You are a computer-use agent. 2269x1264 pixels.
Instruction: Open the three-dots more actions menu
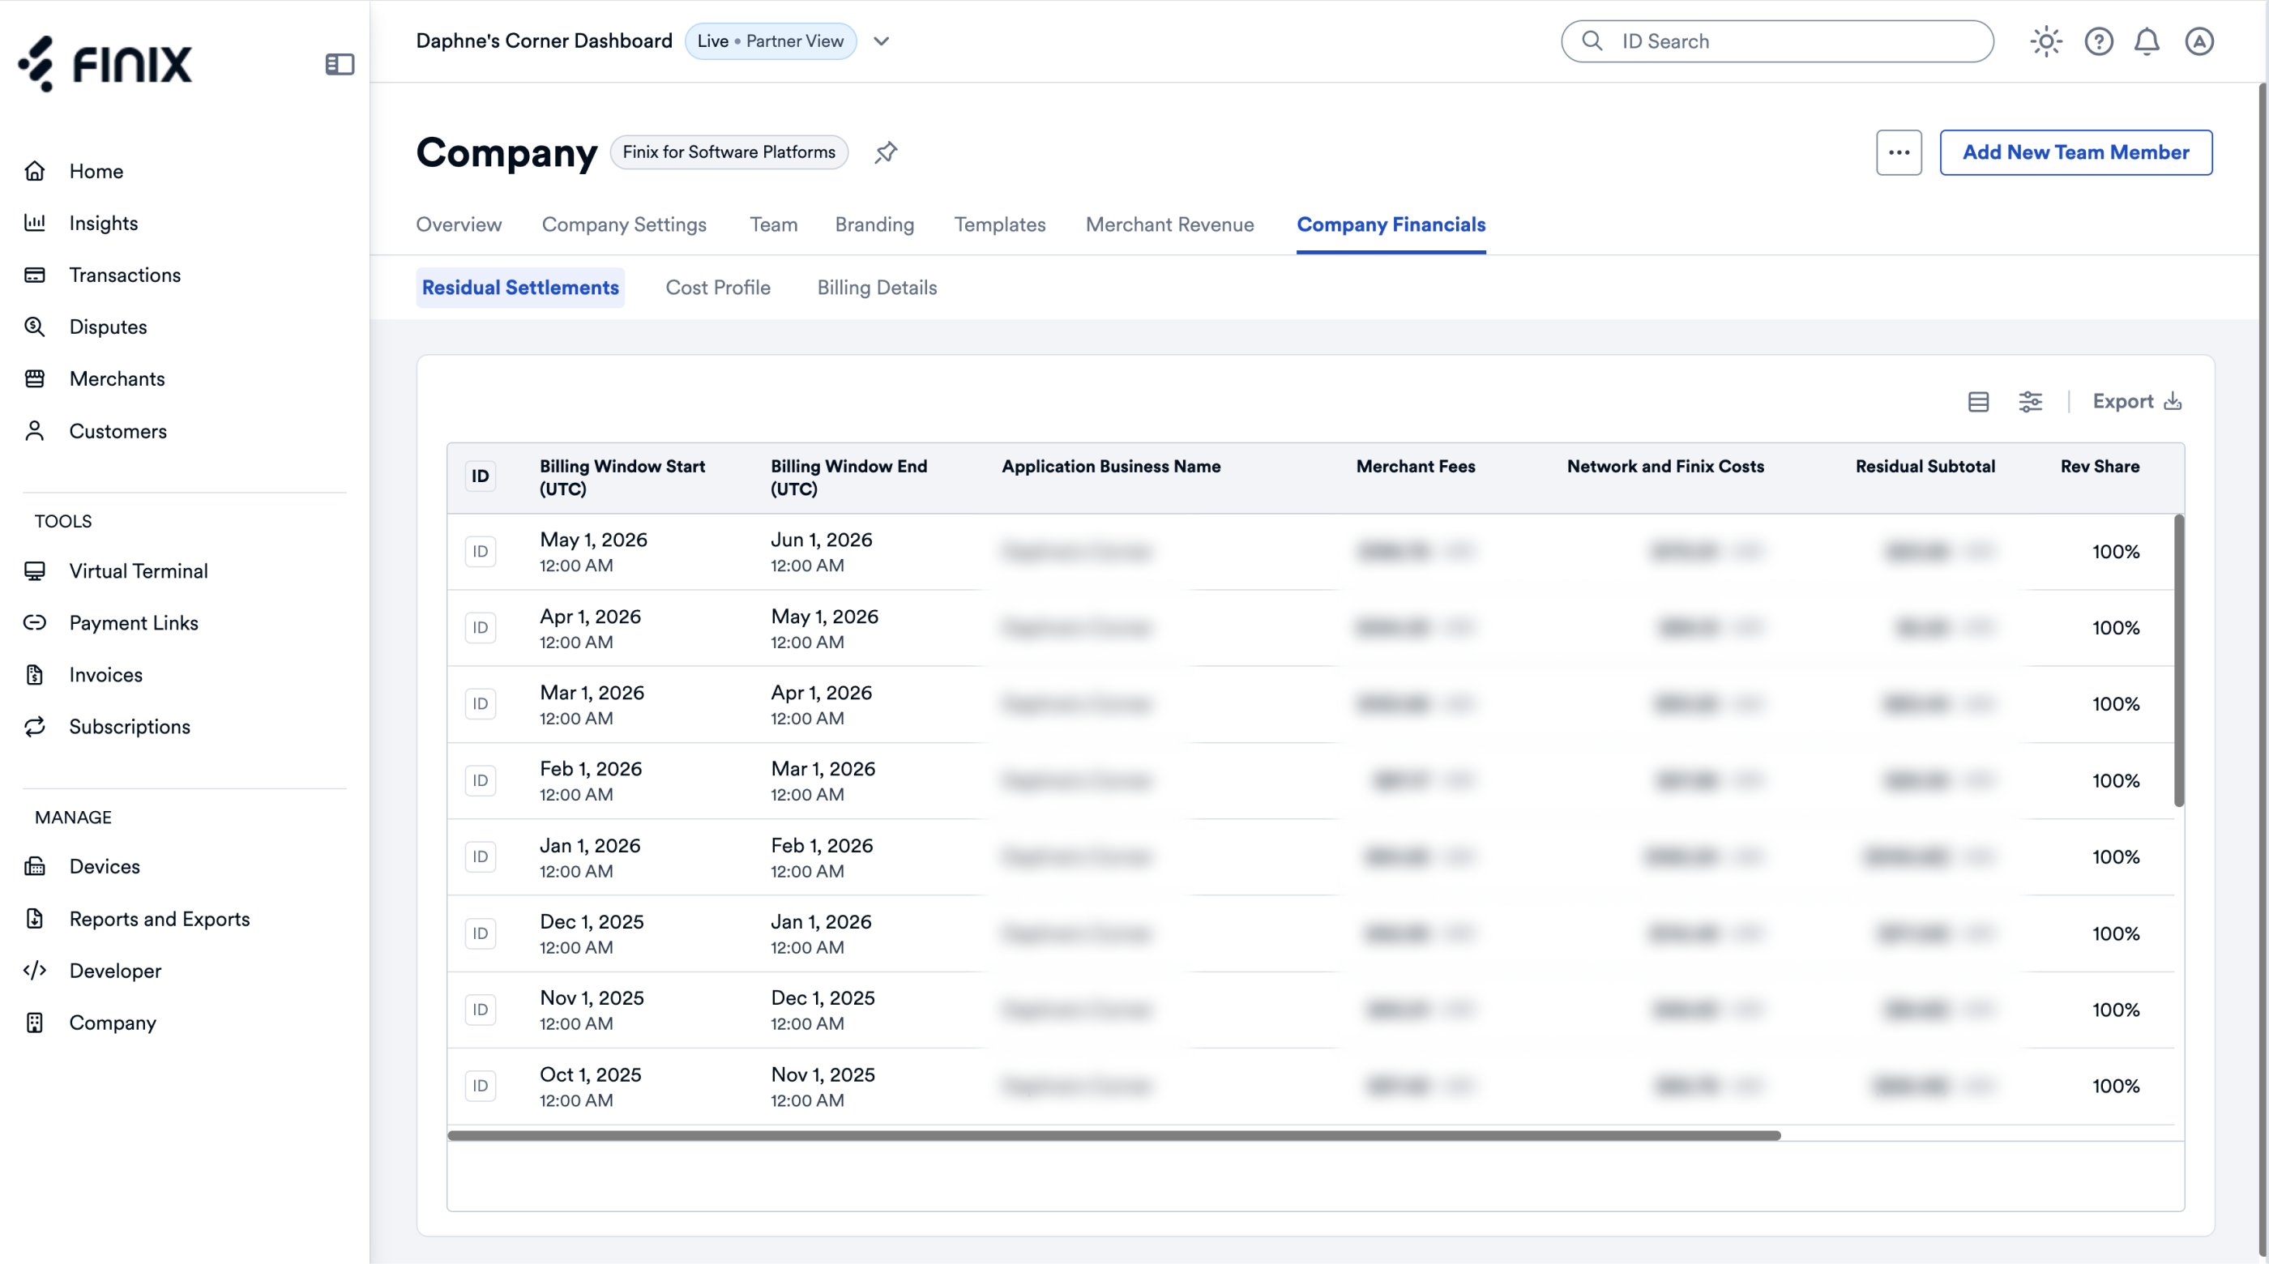[x=1898, y=152]
